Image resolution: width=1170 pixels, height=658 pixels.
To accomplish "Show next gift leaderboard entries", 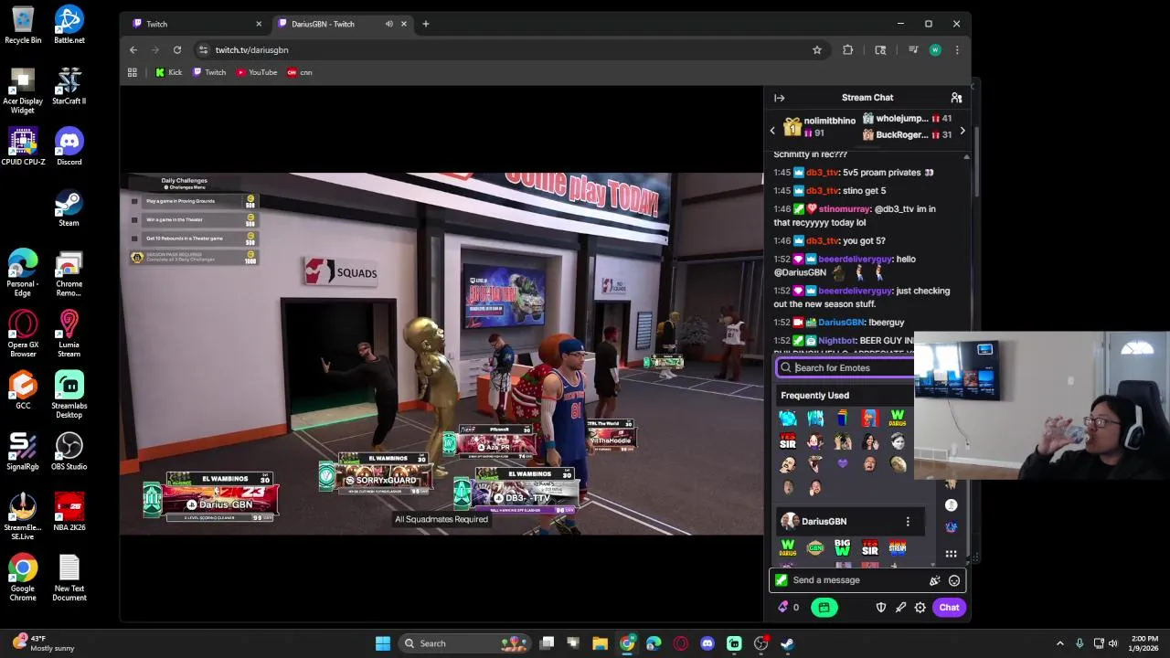I will coord(962,131).
